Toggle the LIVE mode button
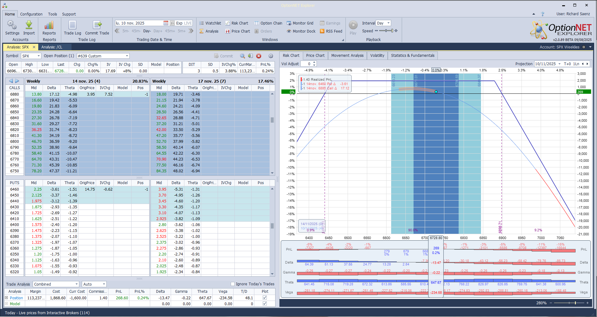Image resolution: width=597 pixels, height=317 pixels. (188, 23)
